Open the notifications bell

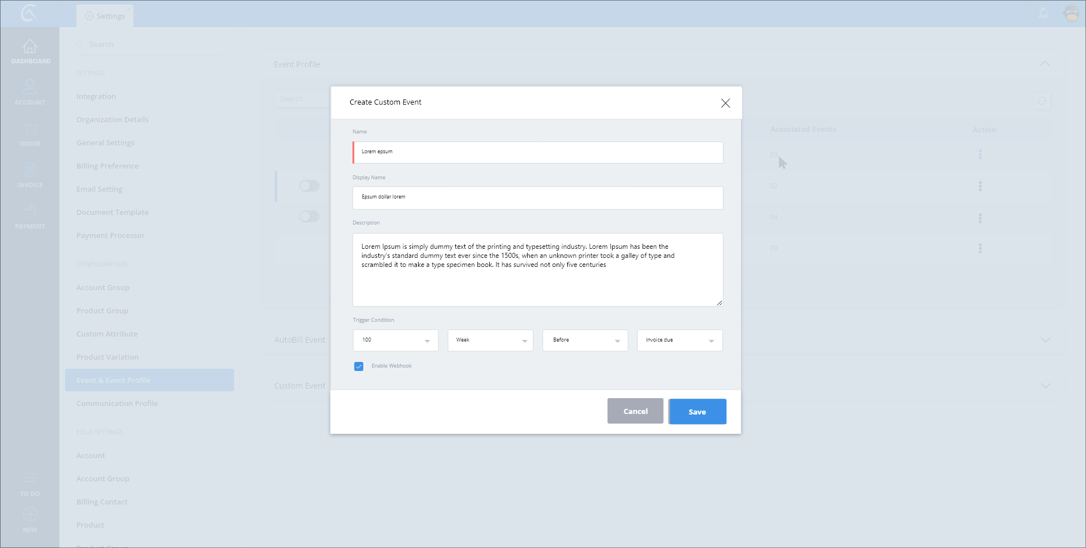1044,14
